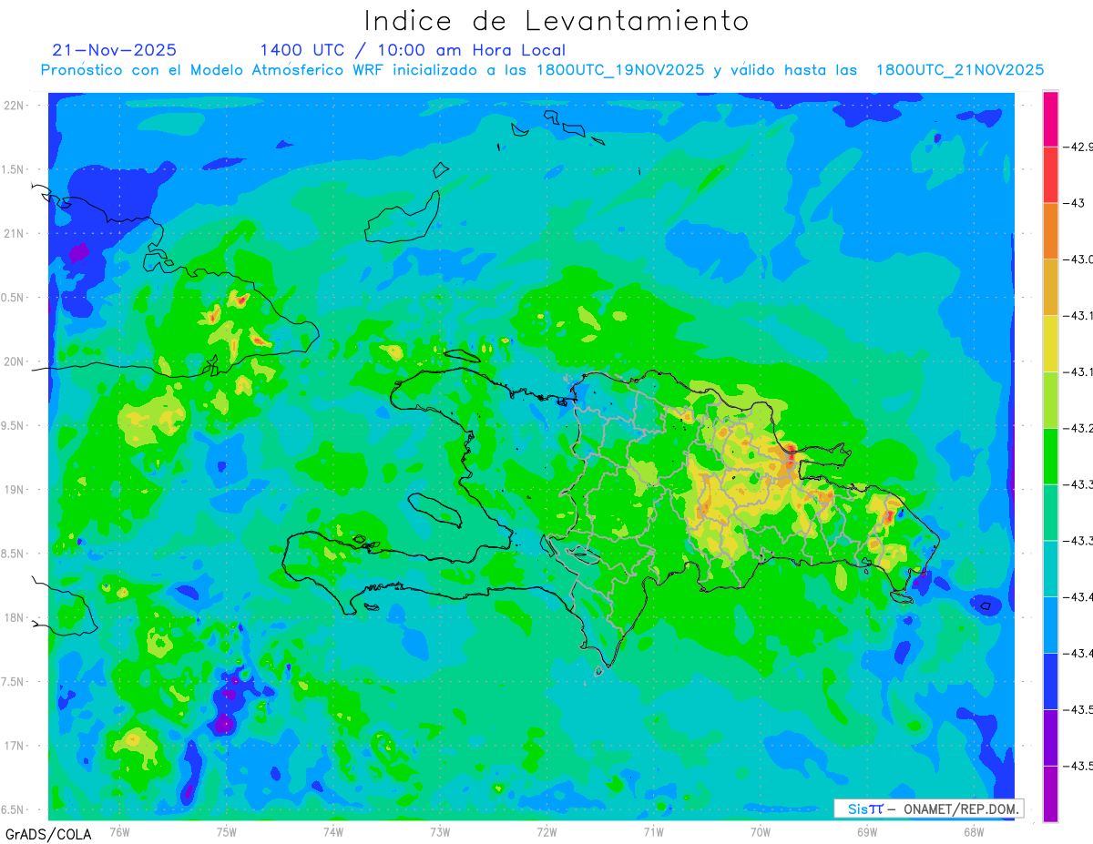Pick the pink swatch atop the colorbar
1093x844 pixels.
click(1050, 118)
